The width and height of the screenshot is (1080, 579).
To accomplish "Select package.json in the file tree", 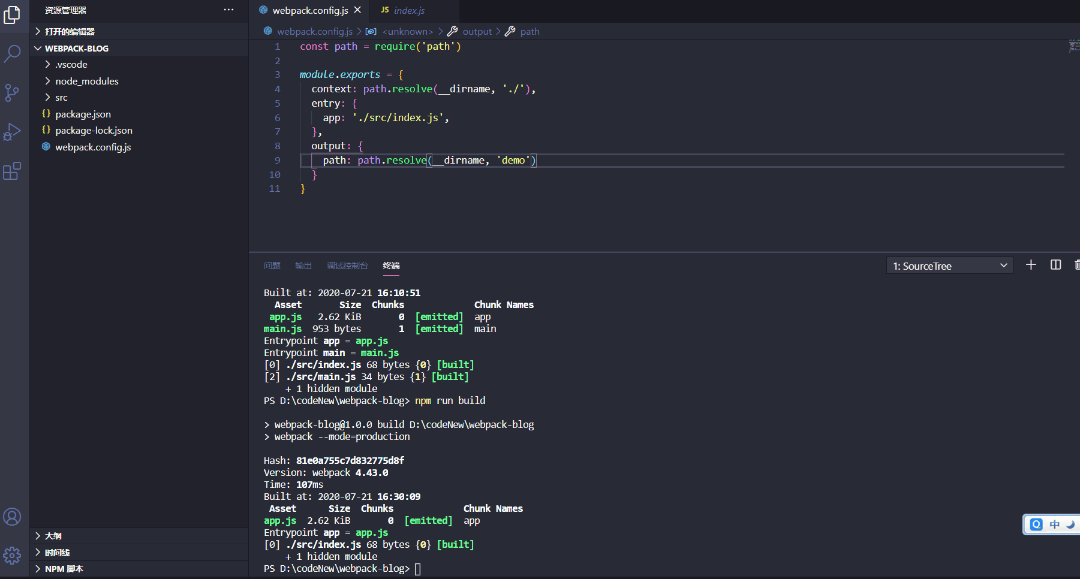I will pyautogui.click(x=83, y=113).
